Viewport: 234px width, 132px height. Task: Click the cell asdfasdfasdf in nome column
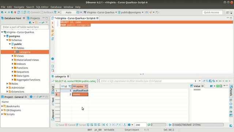(80, 91)
